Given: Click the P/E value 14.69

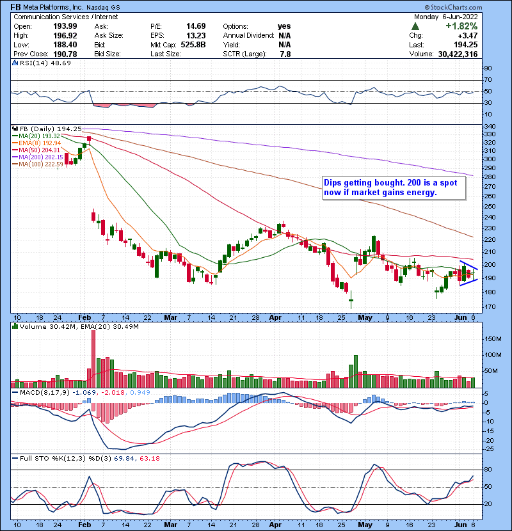Looking at the screenshot, I should [196, 26].
